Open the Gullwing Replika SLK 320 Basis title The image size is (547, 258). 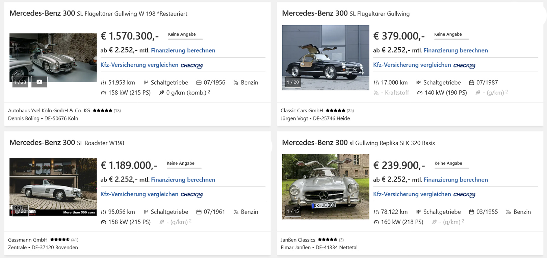pyautogui.click(x=358, y=143)
